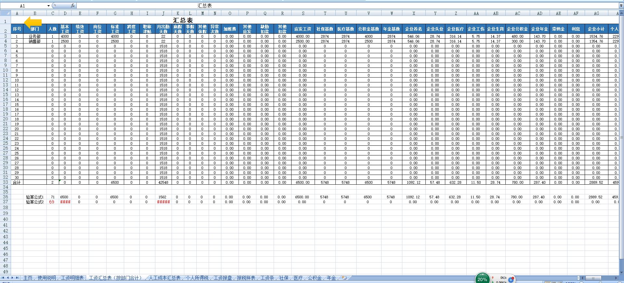
Task: Click the yellow back arrow shape
Action: click(x=33, y=22)
